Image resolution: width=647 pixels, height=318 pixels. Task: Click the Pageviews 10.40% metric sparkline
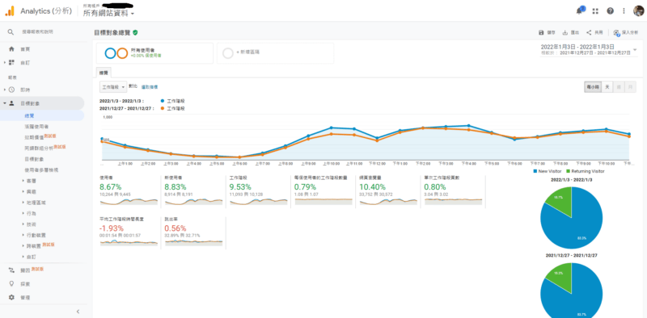[388, 201]
